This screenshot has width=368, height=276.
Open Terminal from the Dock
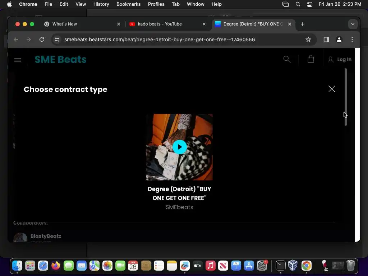280,266
